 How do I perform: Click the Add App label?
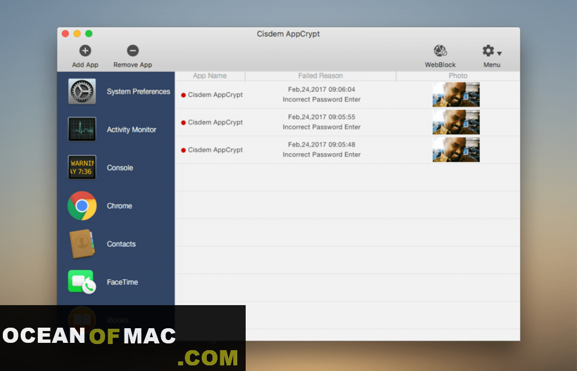pos(85,65)
